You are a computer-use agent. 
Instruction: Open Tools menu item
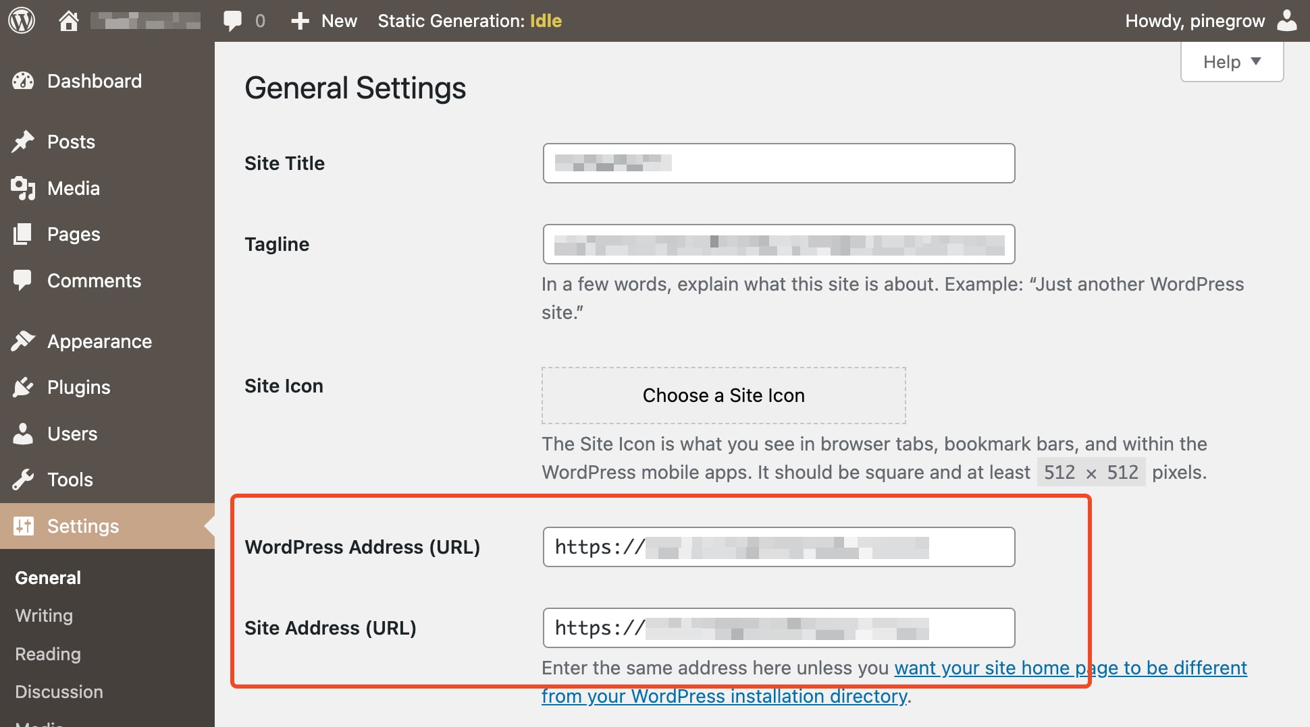point(107,479)
